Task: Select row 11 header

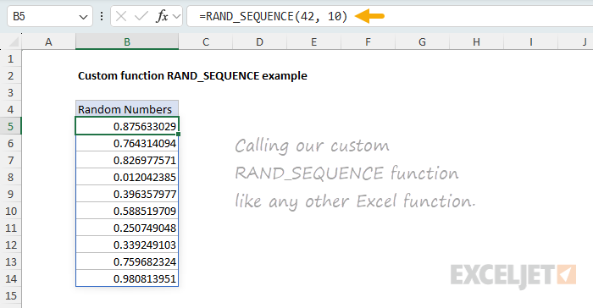Action: click(x=10, y=228)
